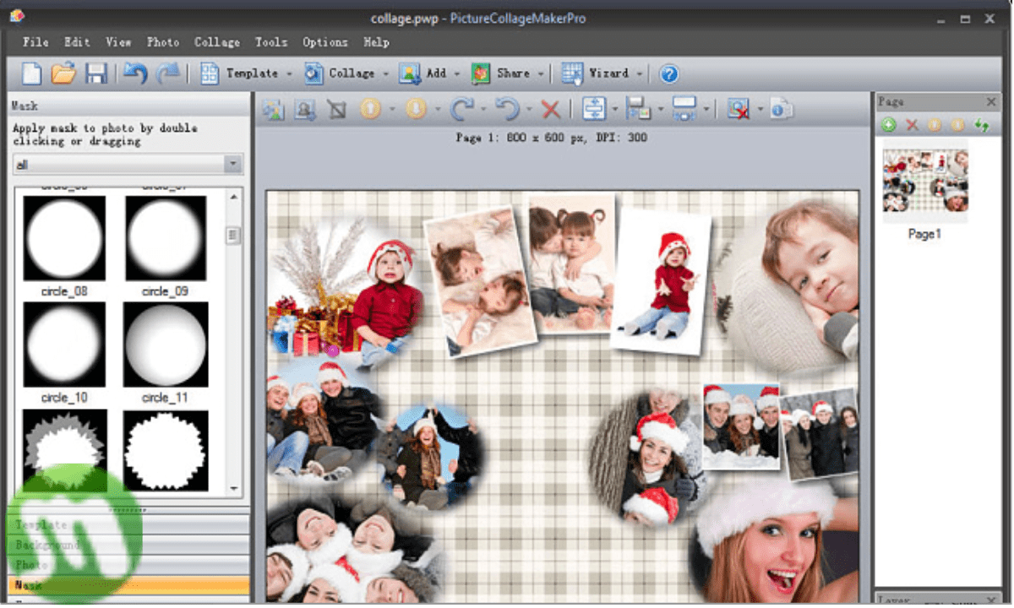This screenshot has height=608, width=1014.
Task: Crop the selected photo
Action: coord(336,109)
